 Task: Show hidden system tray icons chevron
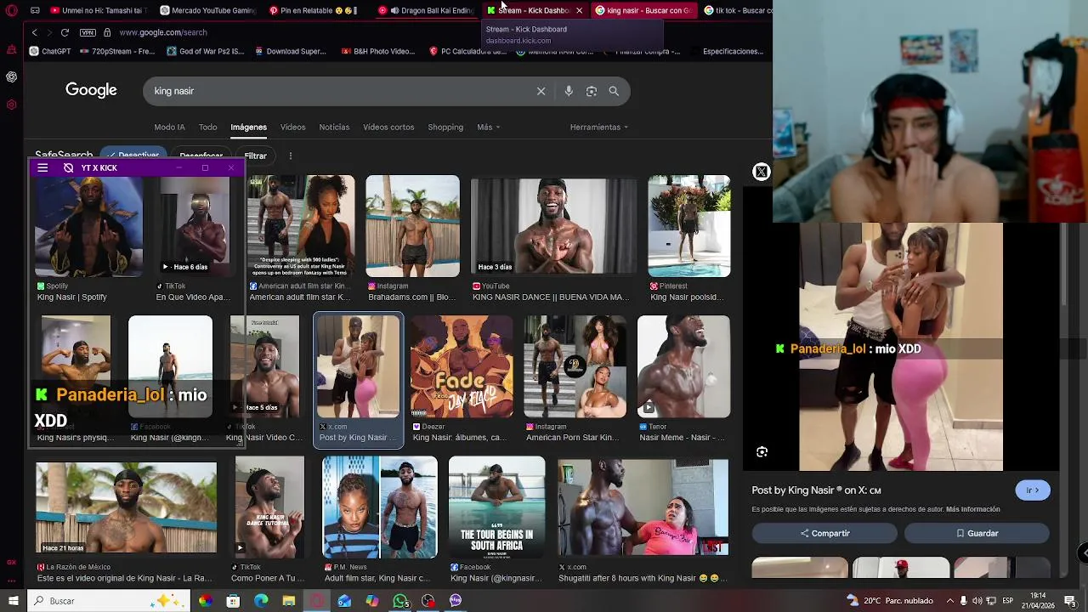950,601
